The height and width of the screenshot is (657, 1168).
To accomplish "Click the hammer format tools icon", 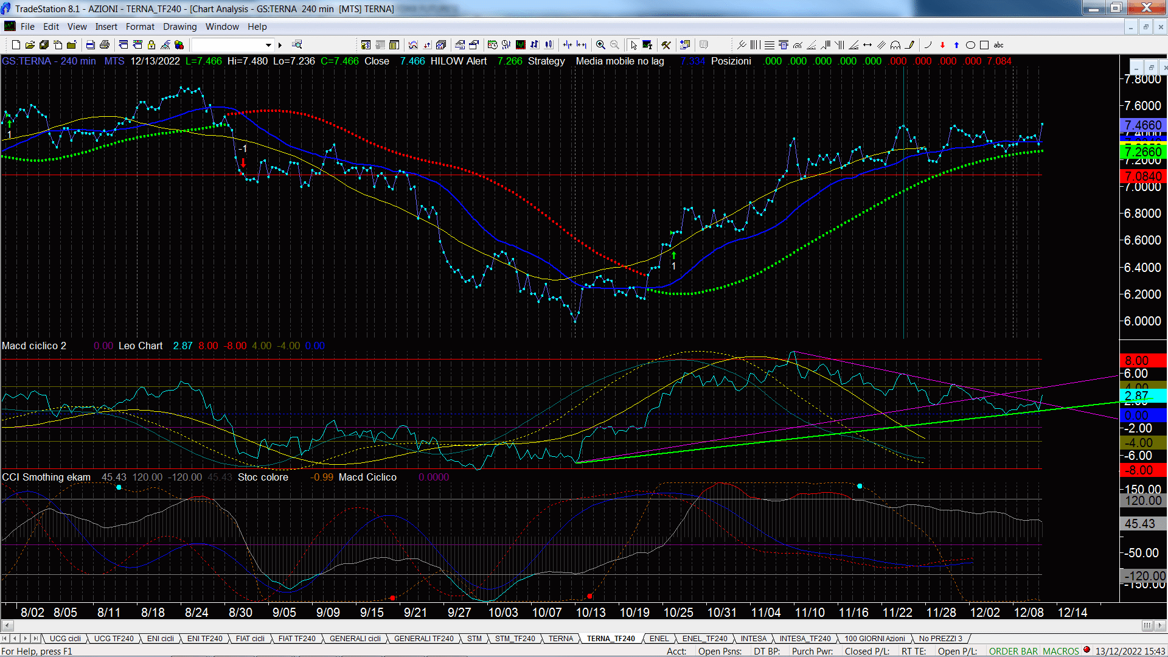I will click(666, 45).
